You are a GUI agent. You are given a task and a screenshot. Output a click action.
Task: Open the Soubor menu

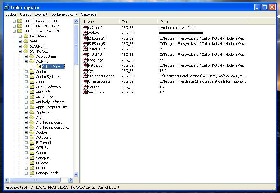[x=11, y=14]
